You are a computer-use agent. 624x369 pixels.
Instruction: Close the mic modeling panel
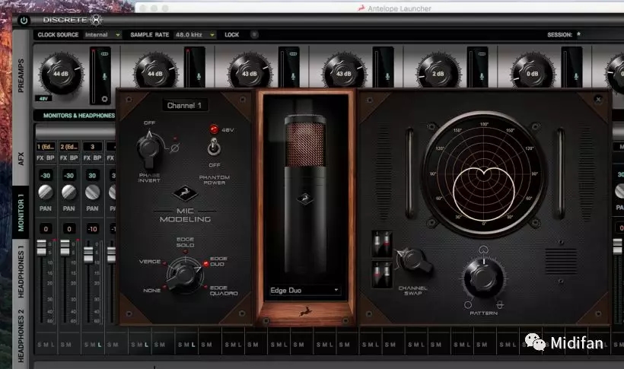coord(598,99)
